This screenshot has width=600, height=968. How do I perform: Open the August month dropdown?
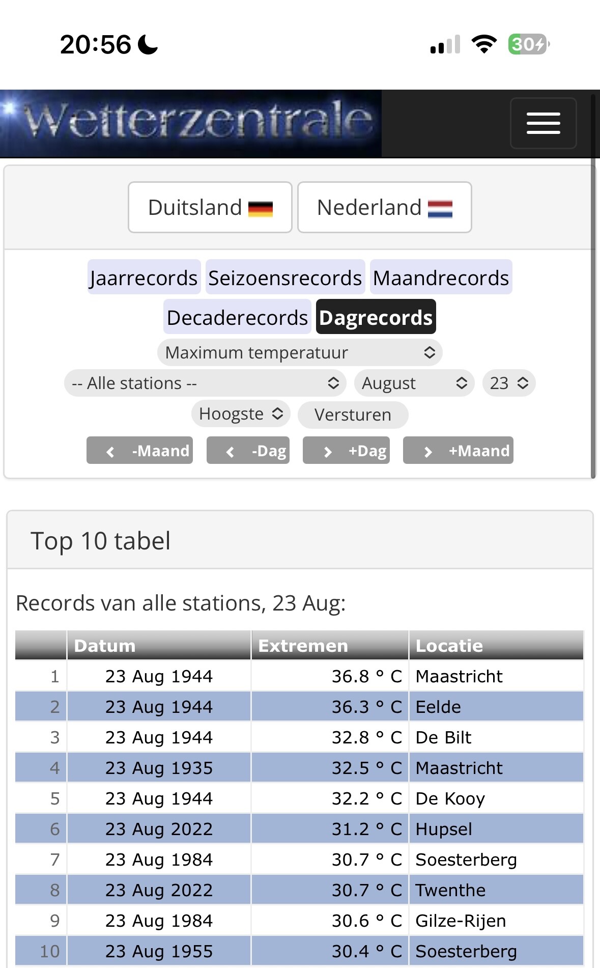click(x=414, y=383)
